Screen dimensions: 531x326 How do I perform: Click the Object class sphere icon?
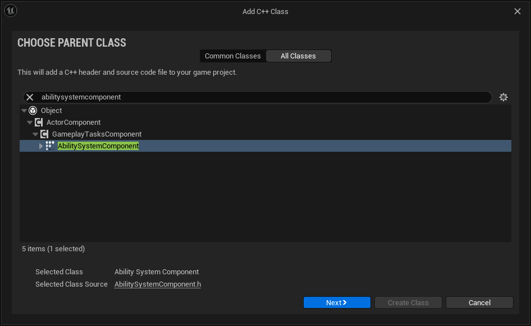pos(33,111)
